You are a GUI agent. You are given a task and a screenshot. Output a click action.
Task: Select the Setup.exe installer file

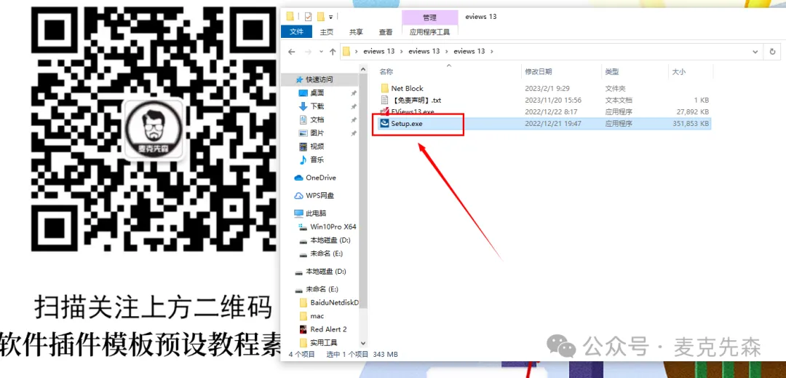(407, 123)
